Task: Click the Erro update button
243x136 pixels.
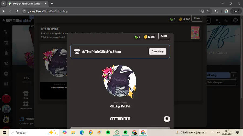Action: [236, 11]
